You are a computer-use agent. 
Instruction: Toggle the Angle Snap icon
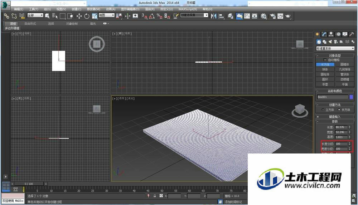pos(152,16)
